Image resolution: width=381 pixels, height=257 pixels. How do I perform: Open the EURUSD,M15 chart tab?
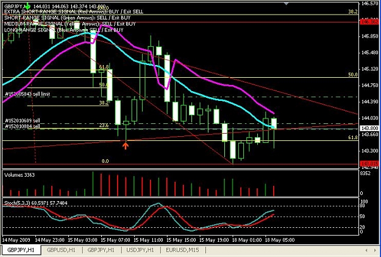182,250
